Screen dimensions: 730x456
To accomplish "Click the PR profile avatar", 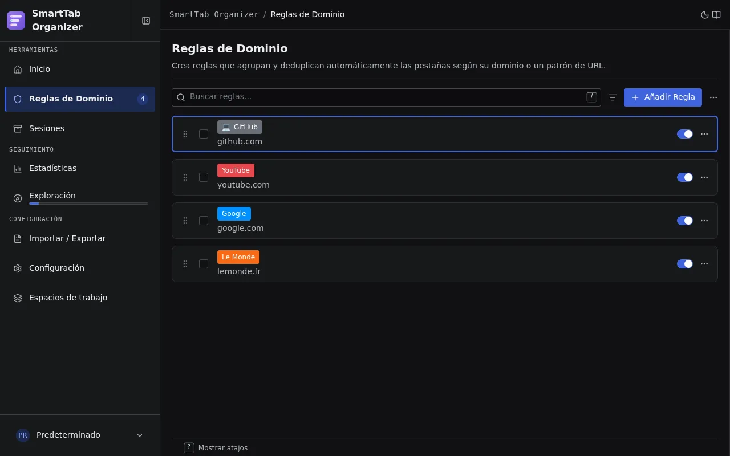I will coord(23,435).
